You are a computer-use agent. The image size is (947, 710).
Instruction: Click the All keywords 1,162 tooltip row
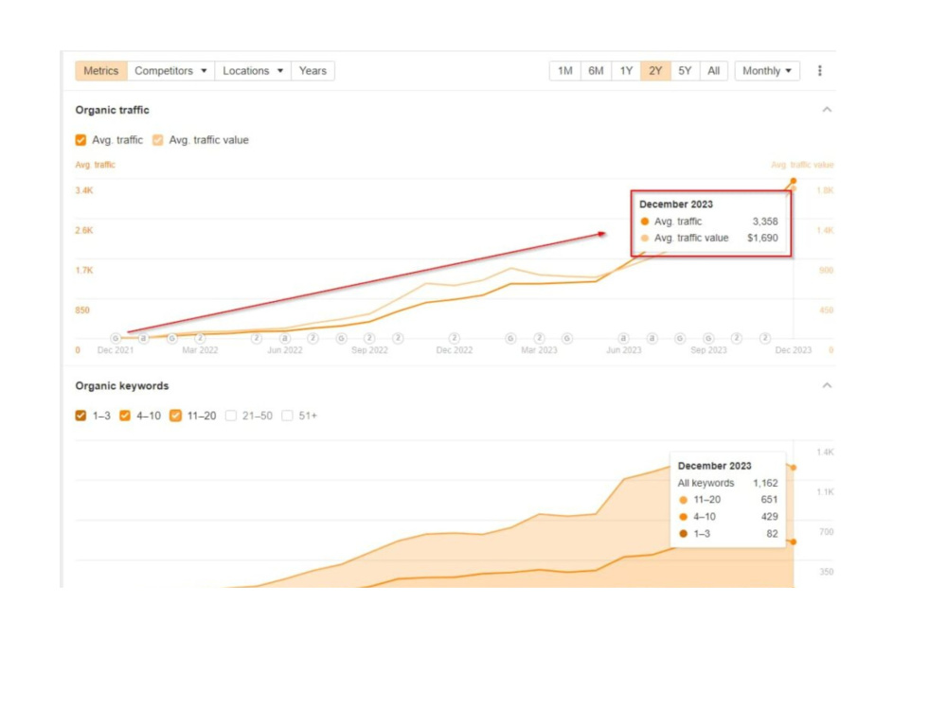pyautogui.click(x=727, y=483)
